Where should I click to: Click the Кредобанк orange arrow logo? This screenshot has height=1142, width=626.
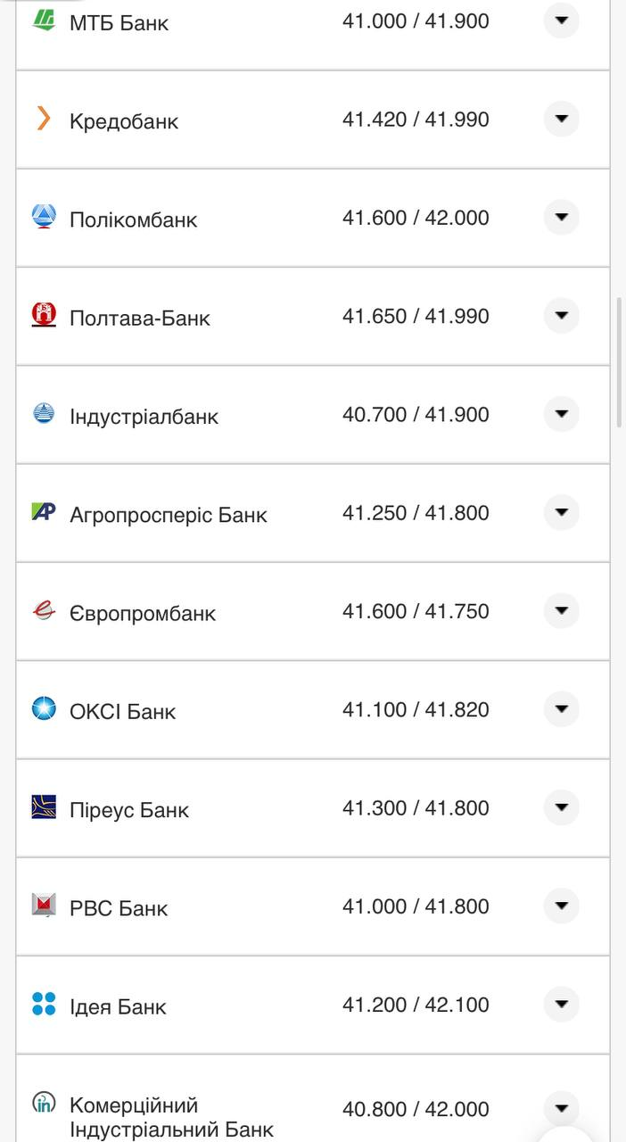point(44,119)
